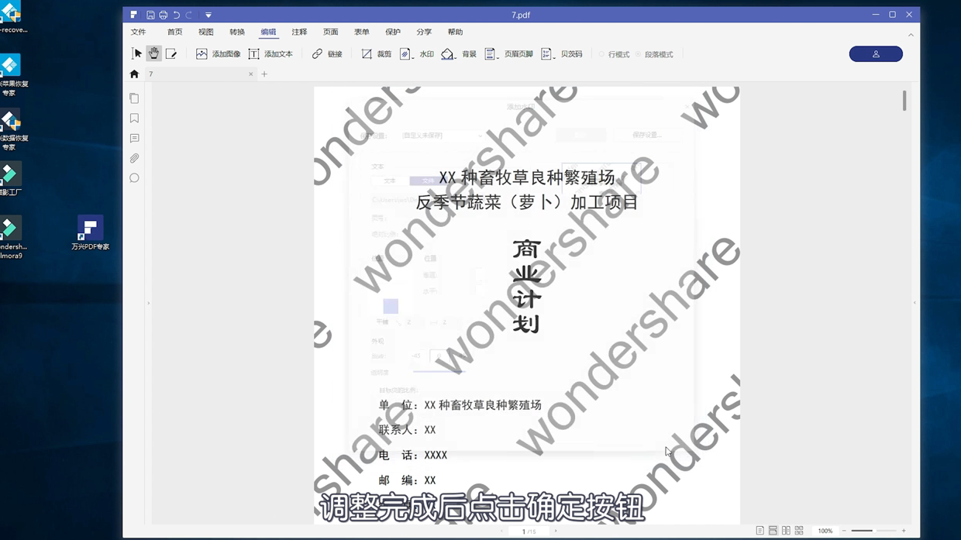
Task: Activate the hand pan tool
Action: click(x=153, y=54)
